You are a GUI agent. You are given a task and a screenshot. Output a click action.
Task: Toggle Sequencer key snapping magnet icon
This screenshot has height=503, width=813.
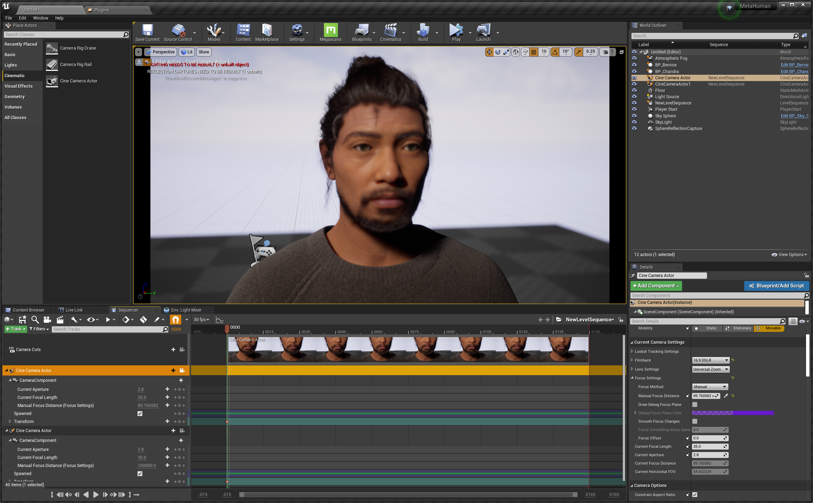coord(175,320)
